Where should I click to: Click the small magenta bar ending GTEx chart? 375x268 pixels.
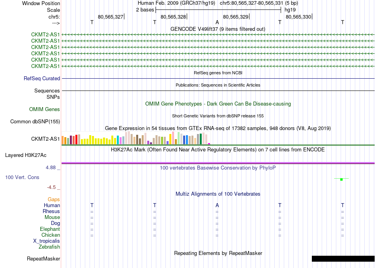[x=209, y=144]
